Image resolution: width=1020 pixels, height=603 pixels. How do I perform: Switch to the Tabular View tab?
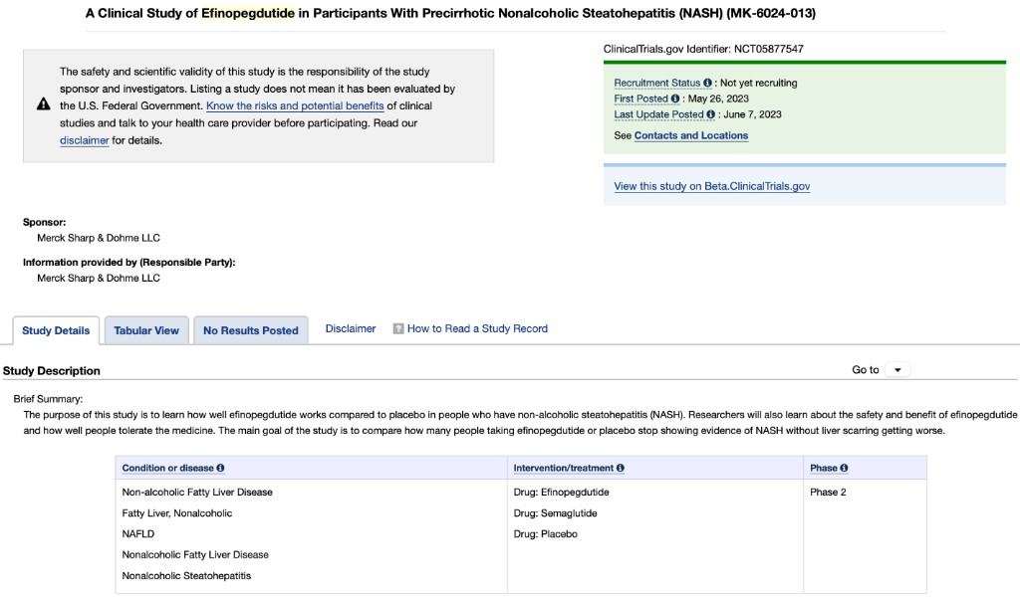[146, 330]
